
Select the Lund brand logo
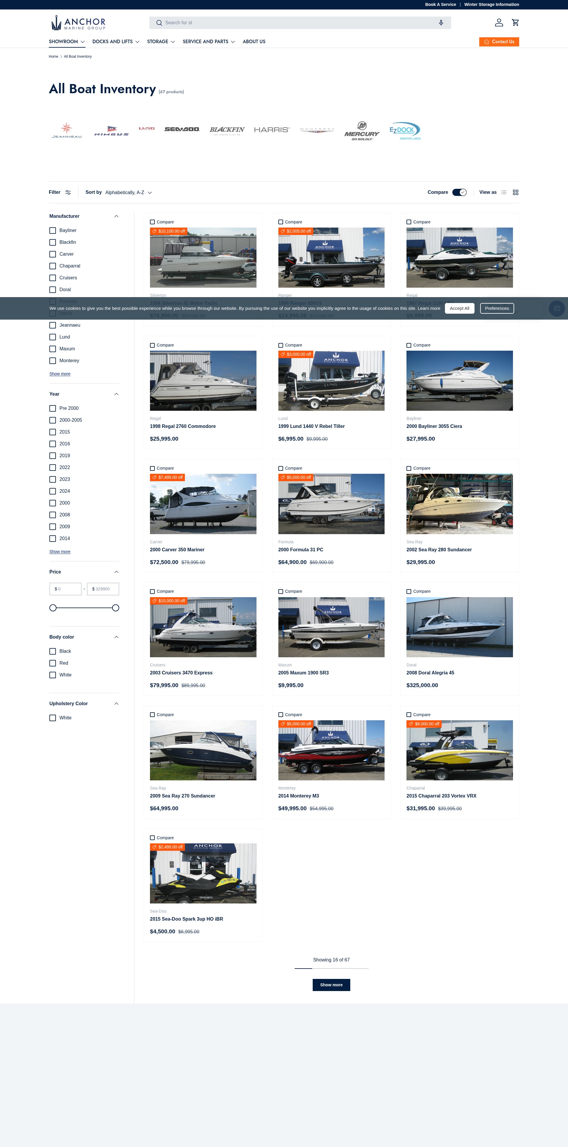click(146, 128)
